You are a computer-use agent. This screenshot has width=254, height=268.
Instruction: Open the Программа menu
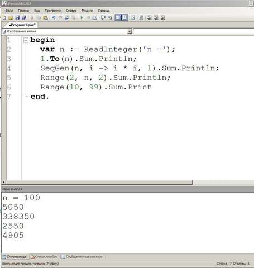tap(53, 11)
